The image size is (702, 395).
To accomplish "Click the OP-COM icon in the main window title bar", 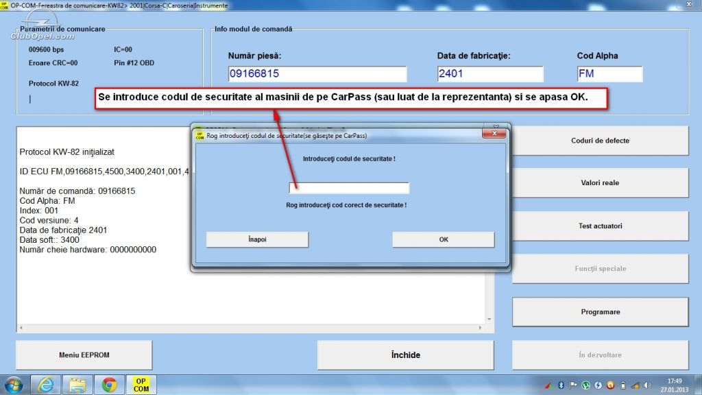I will (x=4, y=5).
